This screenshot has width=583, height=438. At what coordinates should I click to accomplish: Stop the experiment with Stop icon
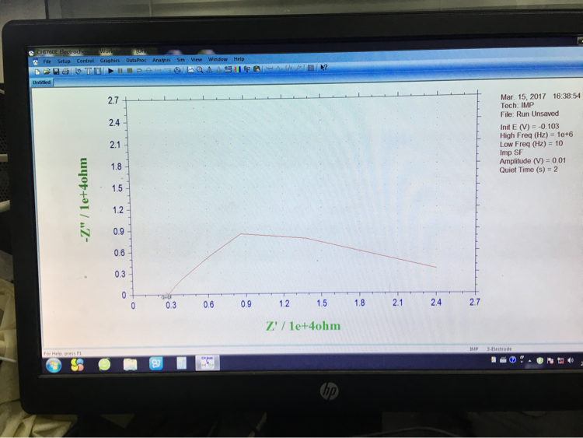tap(129, 71)
